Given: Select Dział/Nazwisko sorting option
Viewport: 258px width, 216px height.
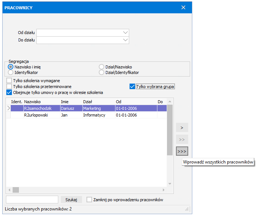Looking at the screenshot, I should (x=102, y=67).
